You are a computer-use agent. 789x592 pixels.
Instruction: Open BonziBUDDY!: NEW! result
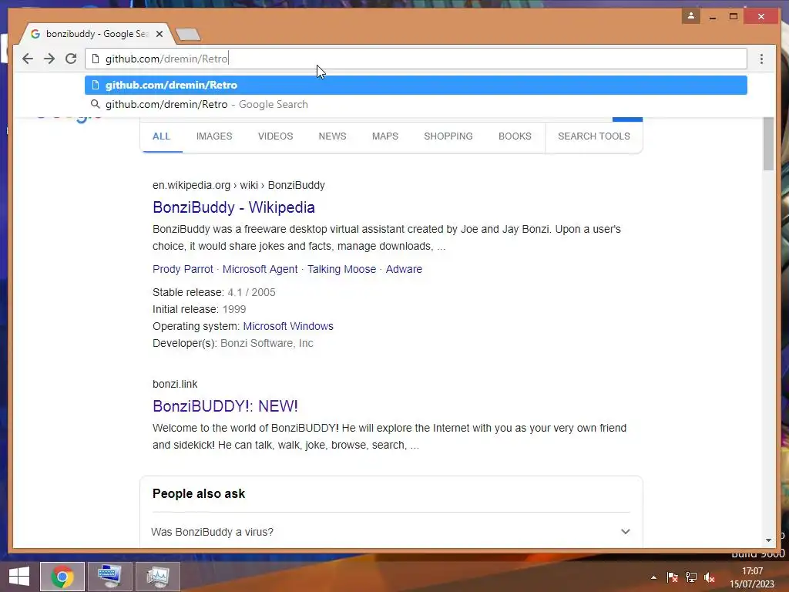pyautogui.click(x=225, y=406)
